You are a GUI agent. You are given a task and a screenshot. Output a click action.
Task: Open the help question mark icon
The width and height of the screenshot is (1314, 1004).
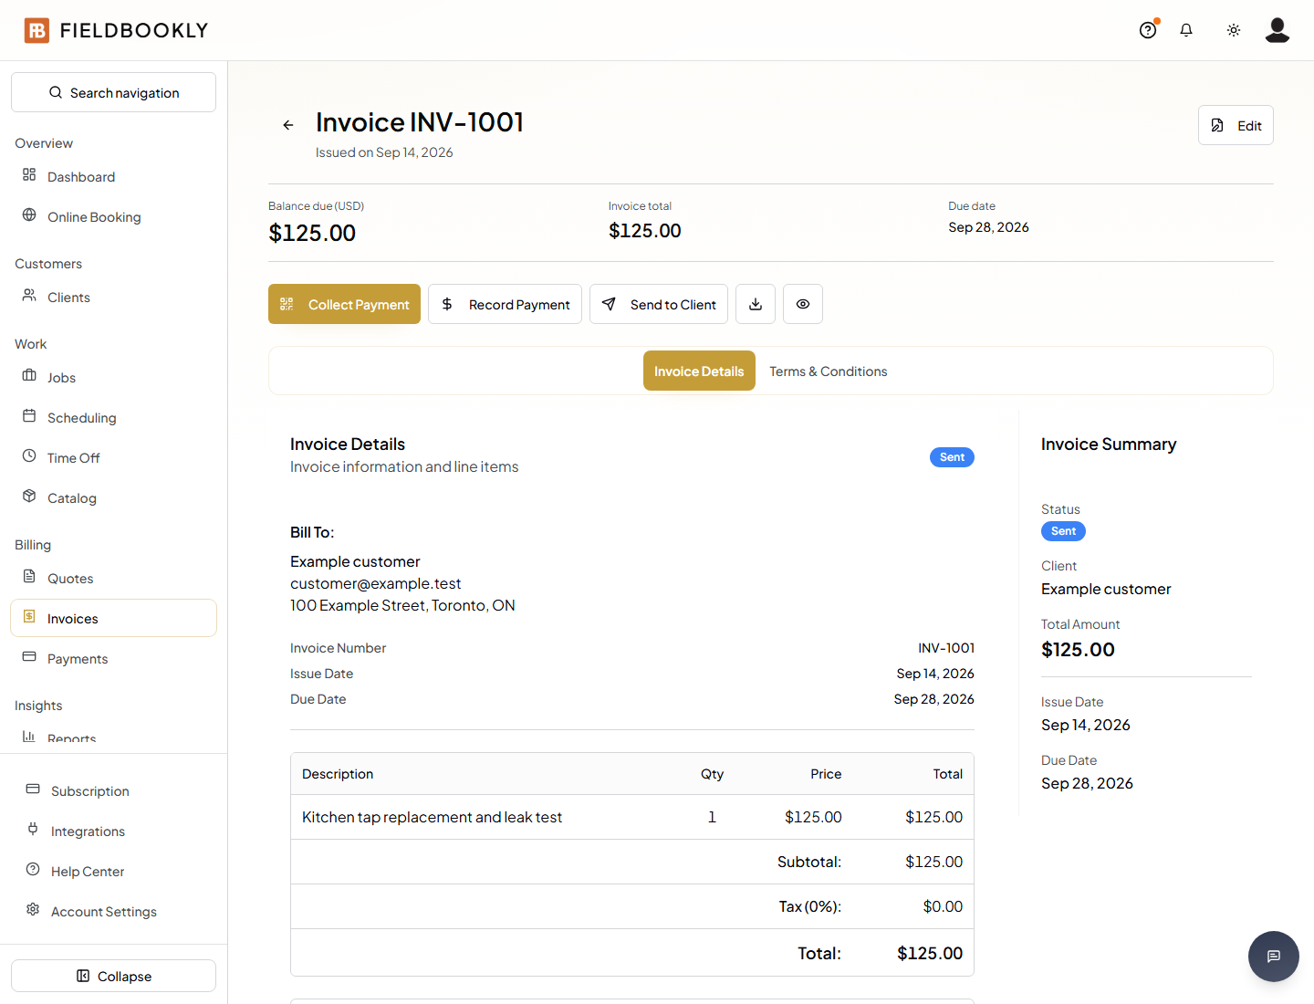tap(1148, 30)
